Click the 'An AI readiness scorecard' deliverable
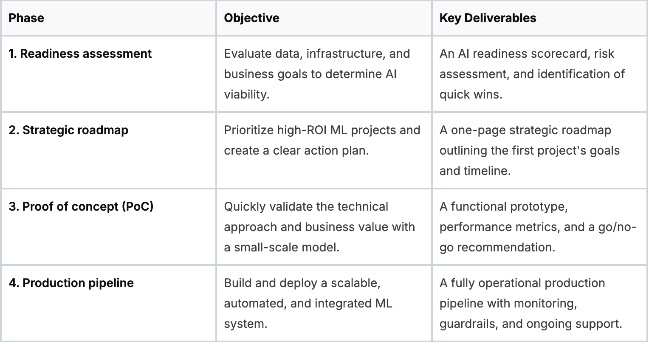This screenshot has width=649, height=344. pyautogui.click(x=527, y=54)
